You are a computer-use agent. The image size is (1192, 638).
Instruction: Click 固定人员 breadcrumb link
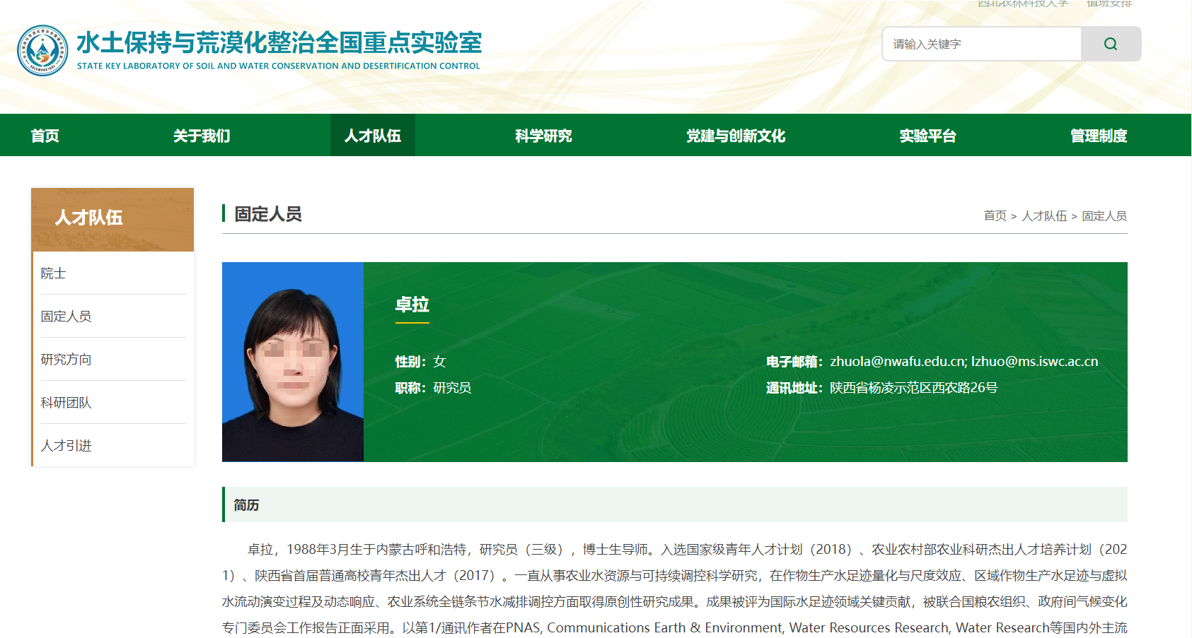click(1104, 216)
